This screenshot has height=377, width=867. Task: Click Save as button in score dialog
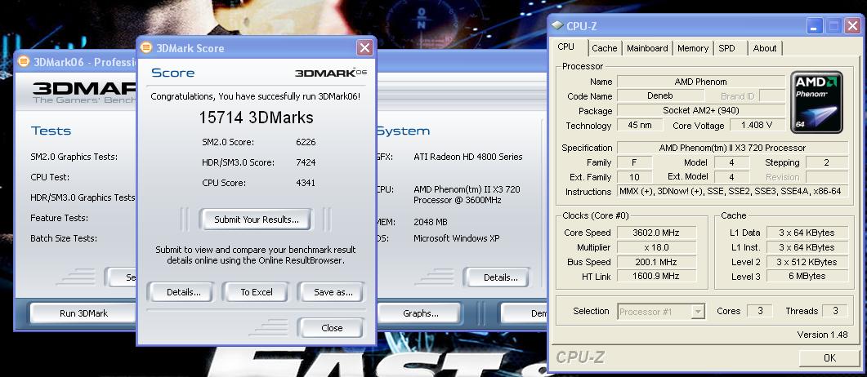click(x=333, y=292)
